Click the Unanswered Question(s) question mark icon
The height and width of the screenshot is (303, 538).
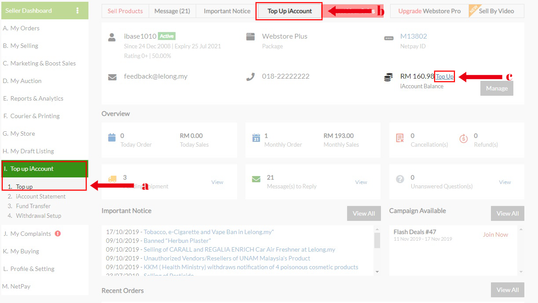400,179
